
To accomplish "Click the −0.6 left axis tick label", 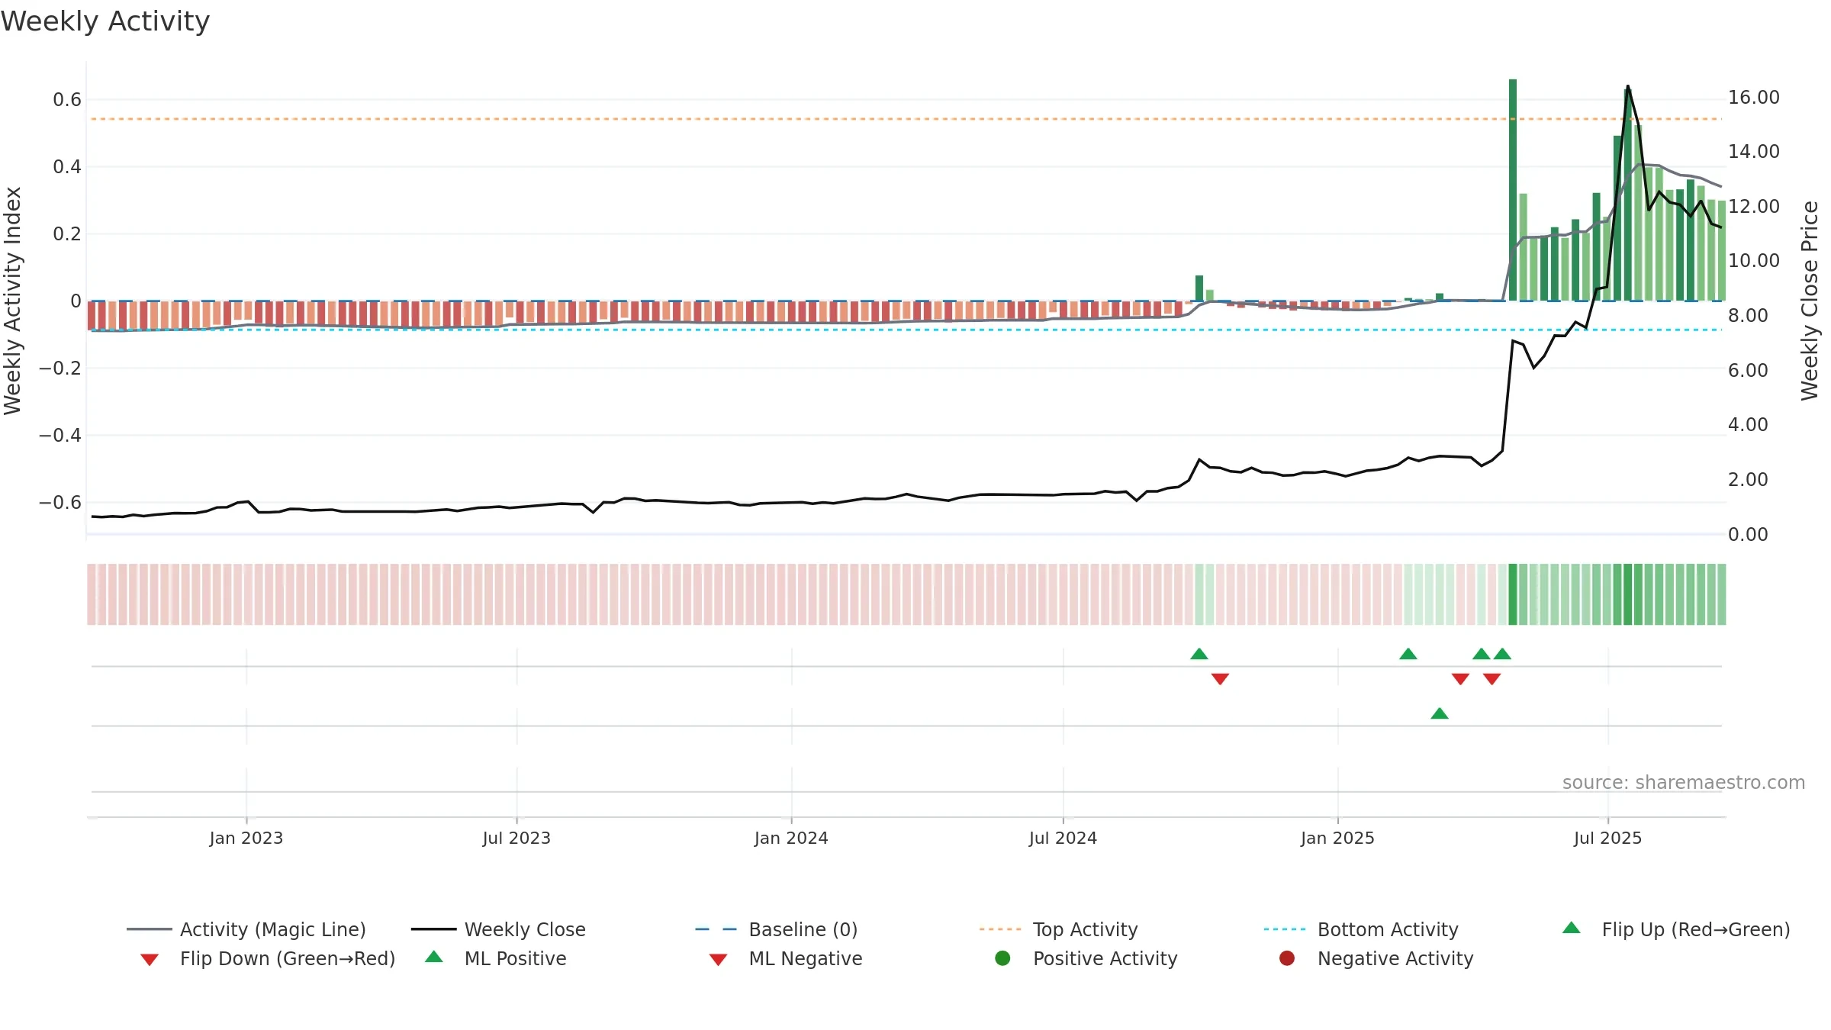I will pyautogui.click(x=60, y=503).
